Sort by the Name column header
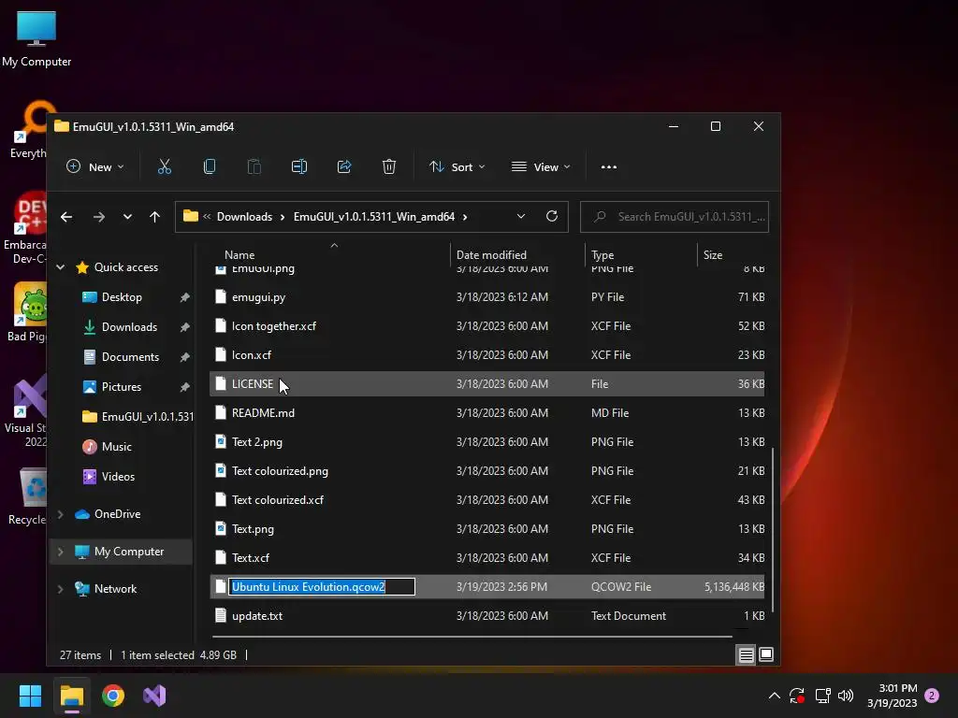 pos(239,255)
